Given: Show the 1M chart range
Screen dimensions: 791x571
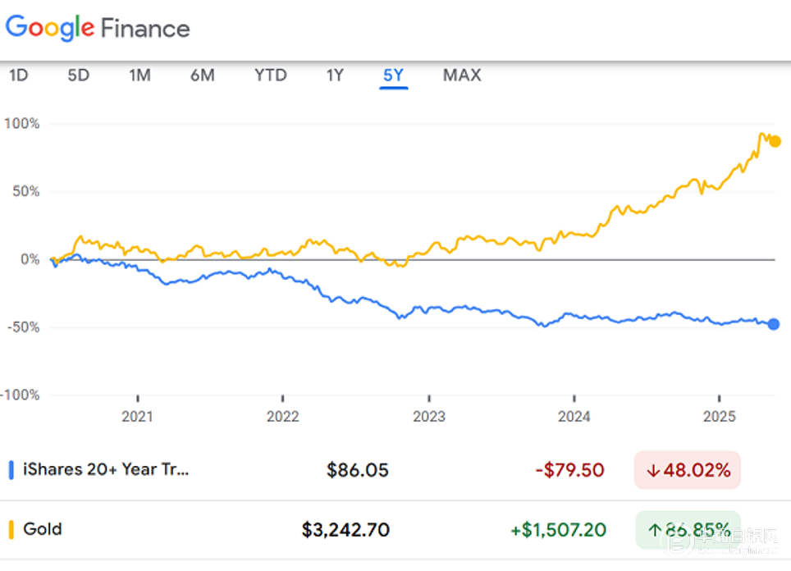Looking at the screenshot, I should (x=139, y=75).
